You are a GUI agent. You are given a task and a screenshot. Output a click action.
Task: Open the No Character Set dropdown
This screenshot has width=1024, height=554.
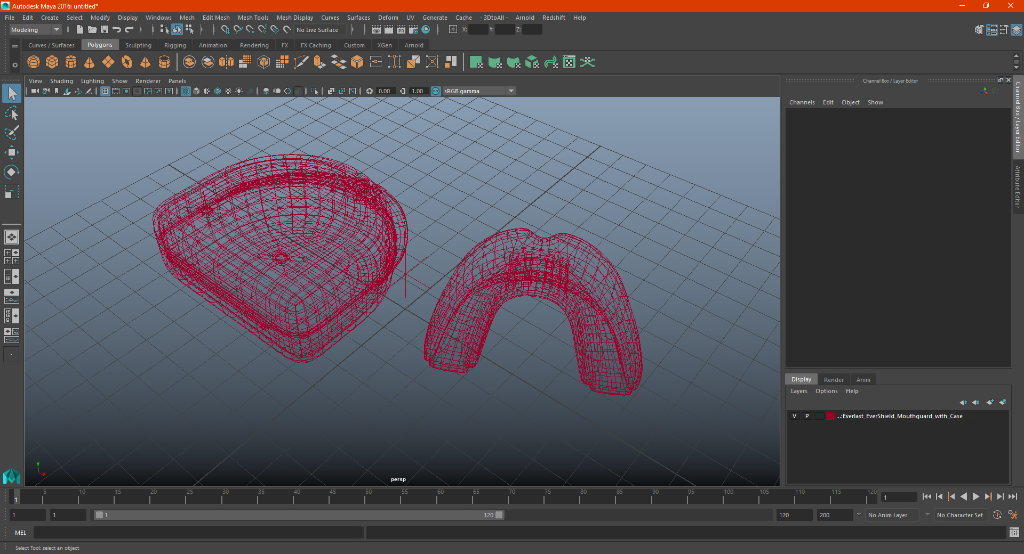pyautogui.click(x=960, y=515)
